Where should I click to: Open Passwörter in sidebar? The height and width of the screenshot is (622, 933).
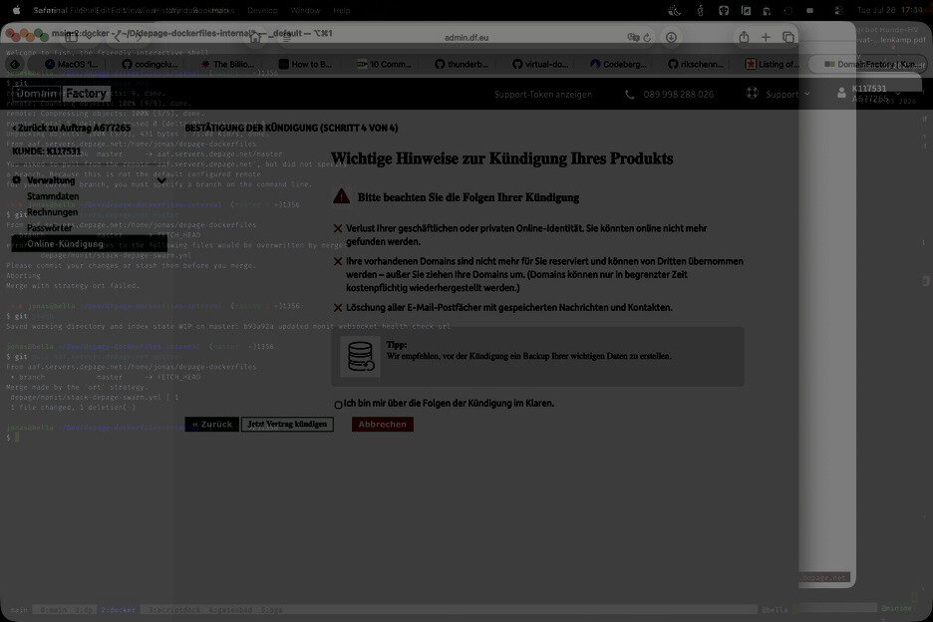pos(50,228)
